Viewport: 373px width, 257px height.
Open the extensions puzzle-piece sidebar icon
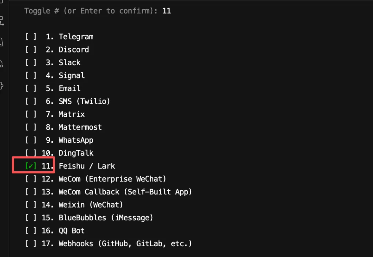point(1,86)
